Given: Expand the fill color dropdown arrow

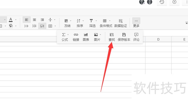Looking at the screenshot, I should tap(16, 26).
